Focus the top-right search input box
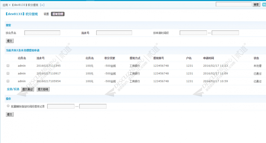Screen dimensions: 266x143 (x=234, y=4)
